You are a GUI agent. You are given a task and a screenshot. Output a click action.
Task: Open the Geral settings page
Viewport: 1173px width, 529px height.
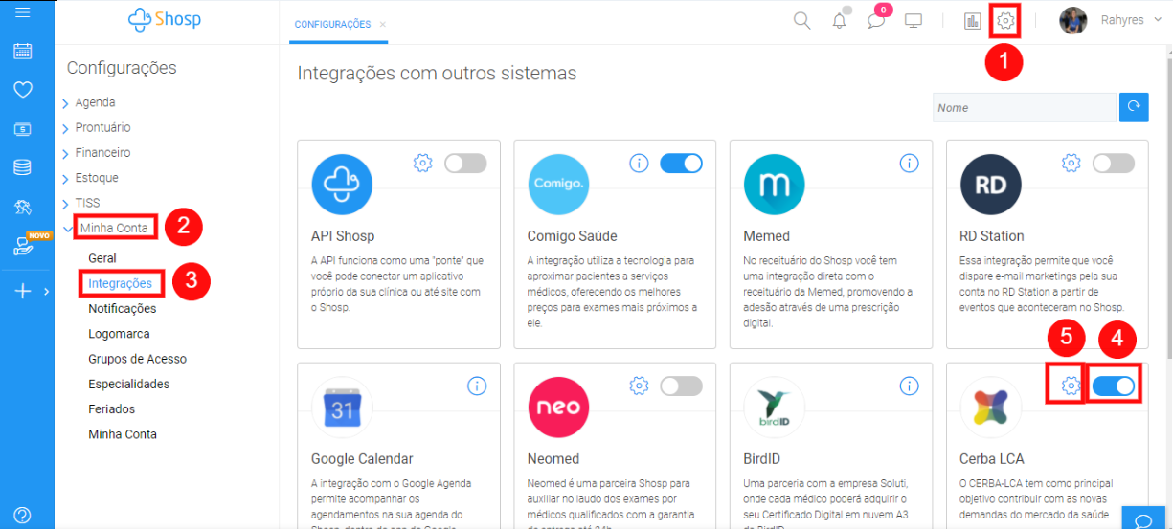pos(102,258)
